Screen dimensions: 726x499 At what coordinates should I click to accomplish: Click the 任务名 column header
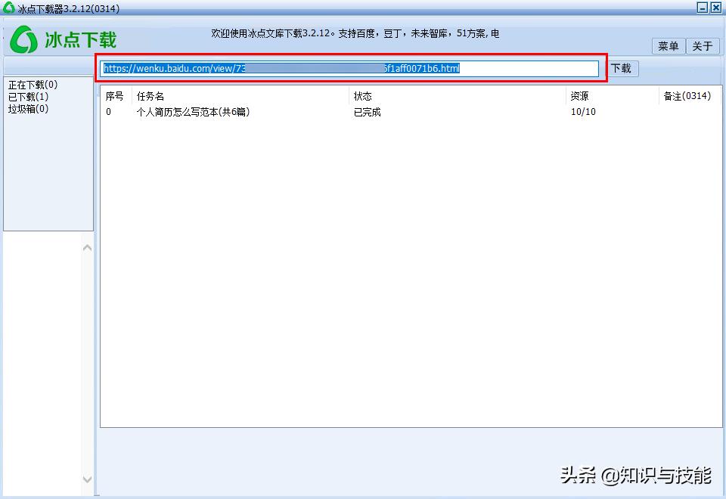pyautogui.click(x=151, y=96)
